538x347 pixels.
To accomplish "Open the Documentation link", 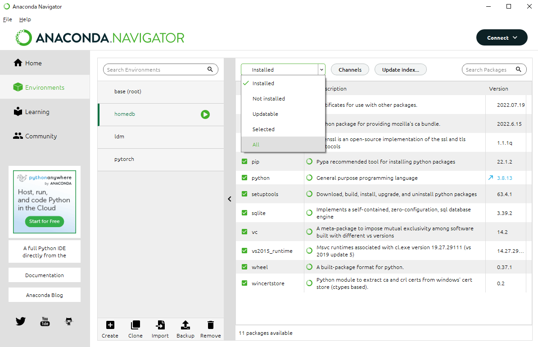I will tap(45, 275).
